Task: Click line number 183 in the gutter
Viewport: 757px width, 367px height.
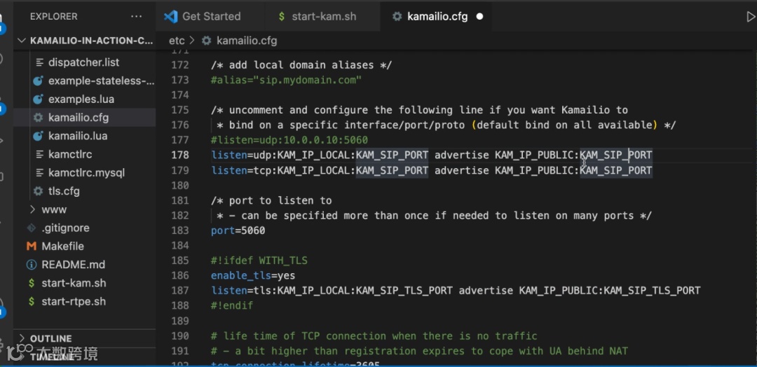Action: pyautogui.click(x=180, y=230)
